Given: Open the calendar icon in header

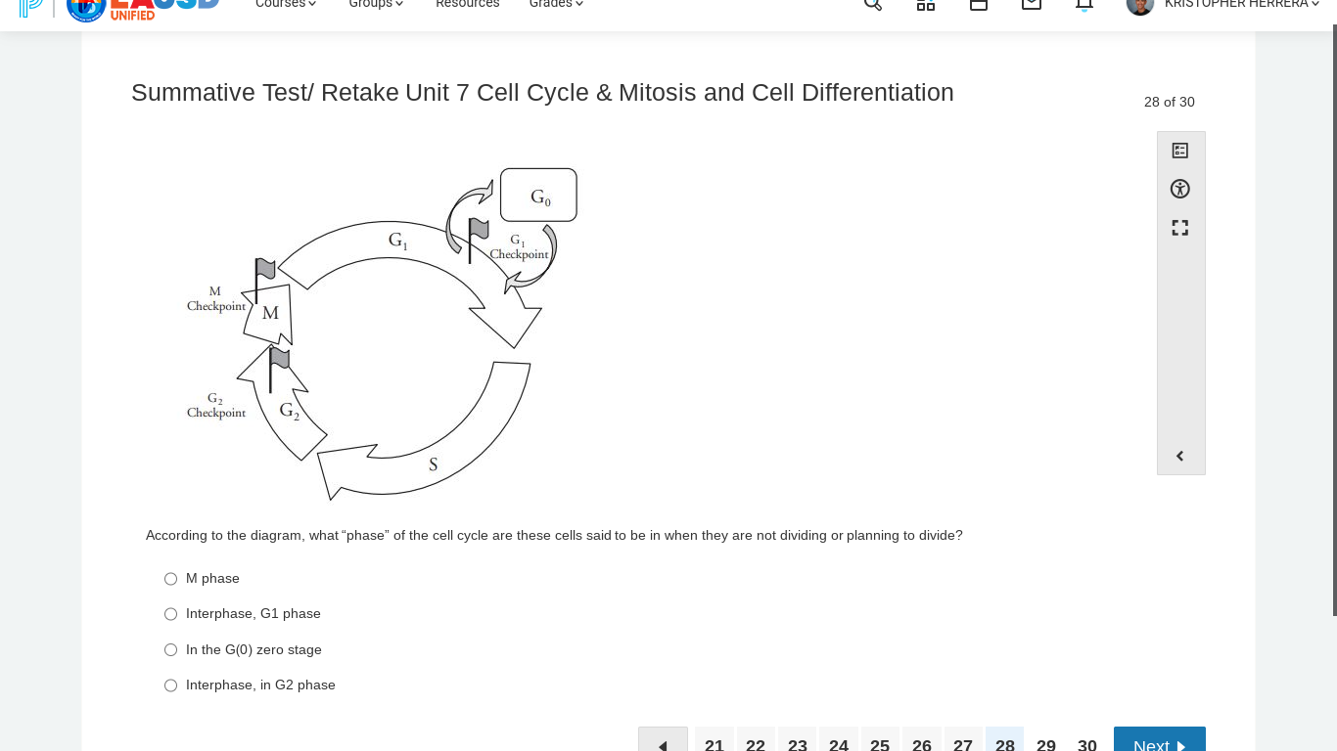Looking at the screenshot, I should 979,4.
